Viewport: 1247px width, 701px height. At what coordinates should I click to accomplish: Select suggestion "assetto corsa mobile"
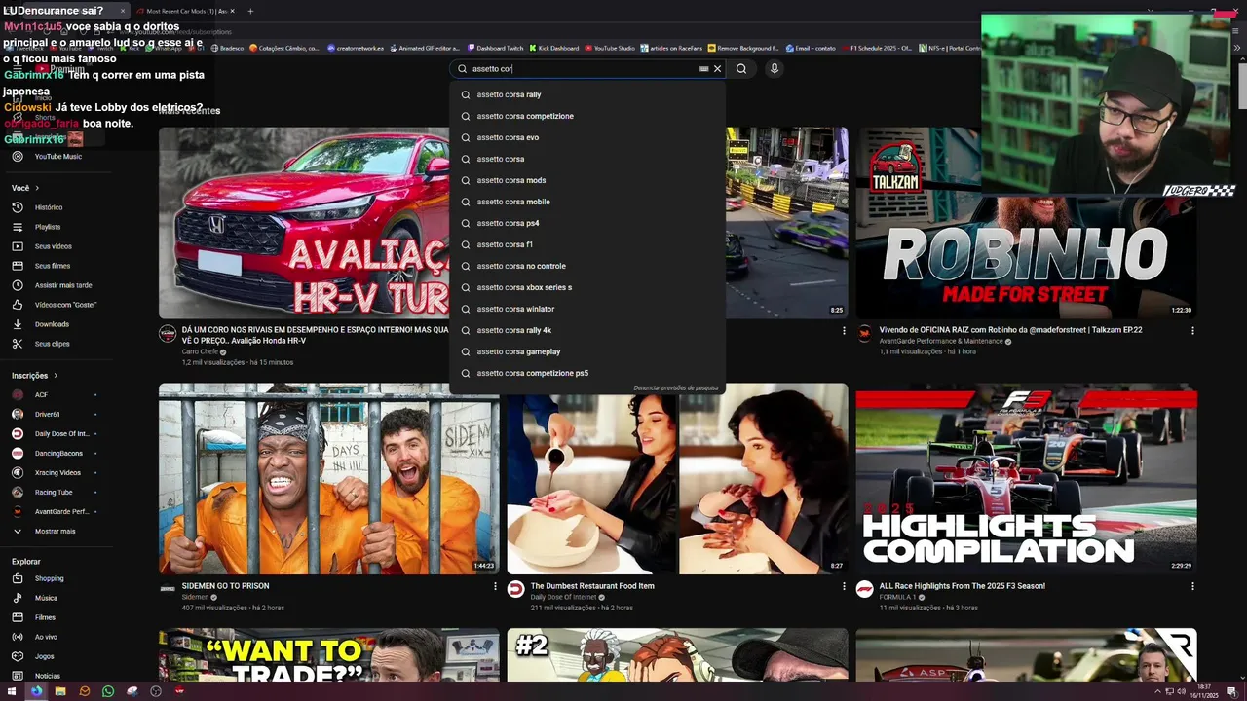(x=587, y=202)
